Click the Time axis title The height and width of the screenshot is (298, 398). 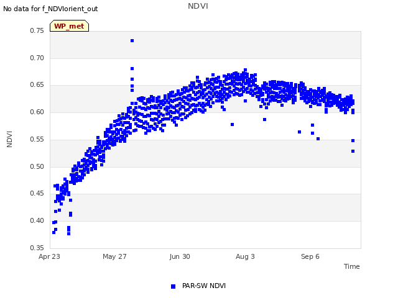click(x=352, y=266)
